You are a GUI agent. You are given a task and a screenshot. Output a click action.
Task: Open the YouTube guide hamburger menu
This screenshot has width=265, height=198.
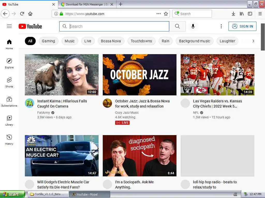[9, 26]
